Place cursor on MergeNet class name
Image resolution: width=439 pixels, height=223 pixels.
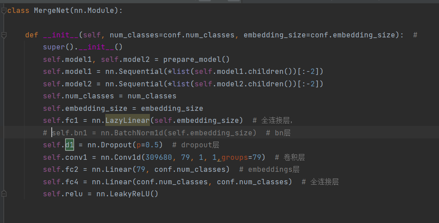[x=52, y=11]
